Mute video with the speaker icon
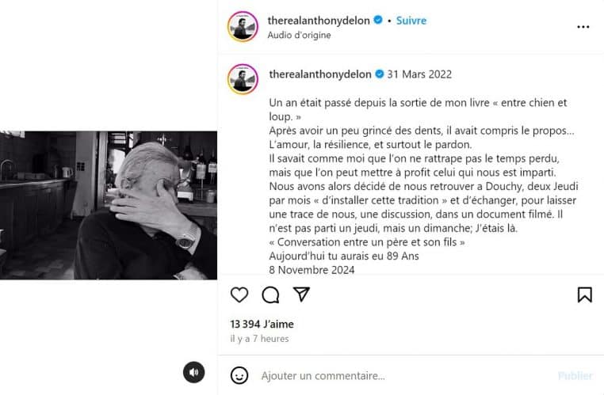The image size is (604, 395). coord(193,372)
